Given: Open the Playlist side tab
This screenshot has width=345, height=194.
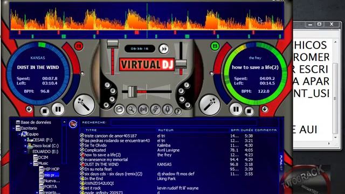Looking at the screenshot, I should [281, 163].
